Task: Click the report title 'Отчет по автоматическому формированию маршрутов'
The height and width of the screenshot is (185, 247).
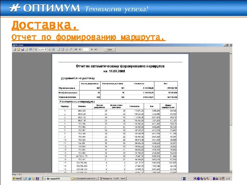Action: (x=120, y=66)
